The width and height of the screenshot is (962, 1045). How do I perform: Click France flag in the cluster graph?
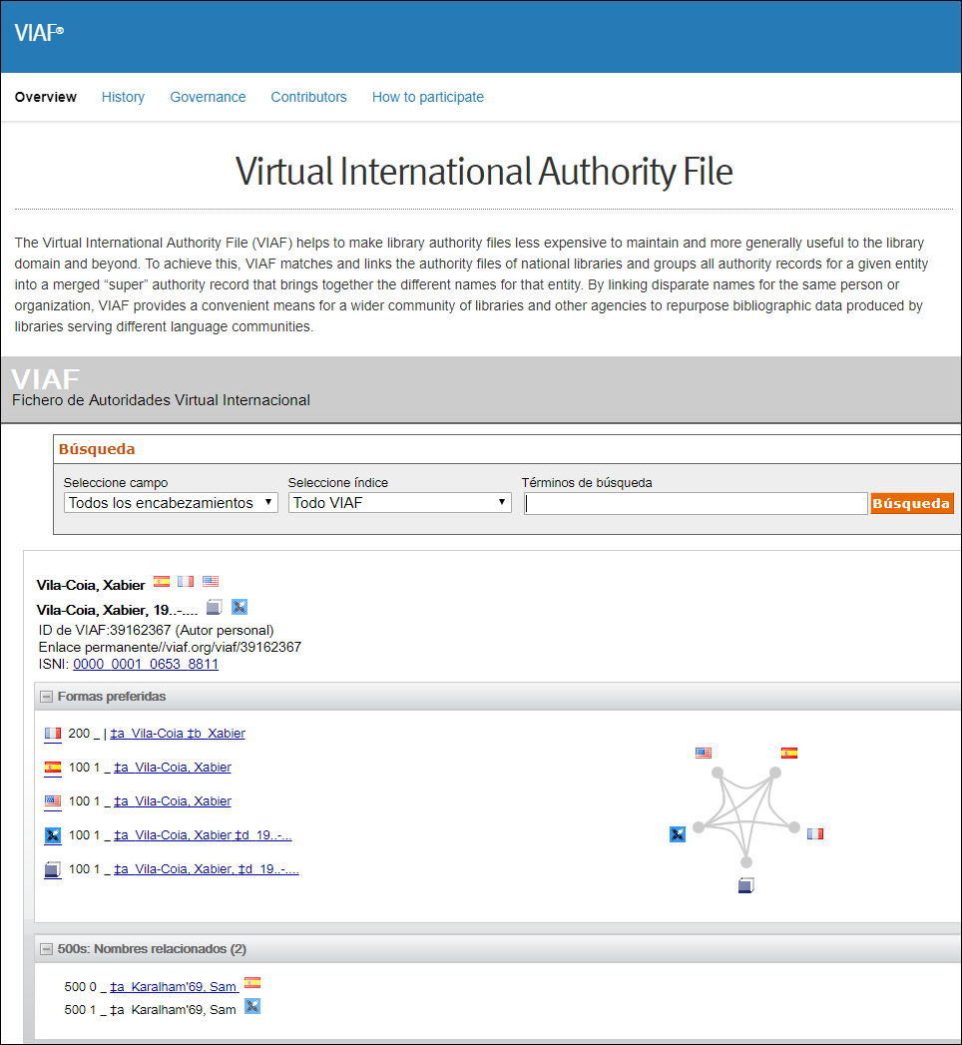tap(815, 833)
